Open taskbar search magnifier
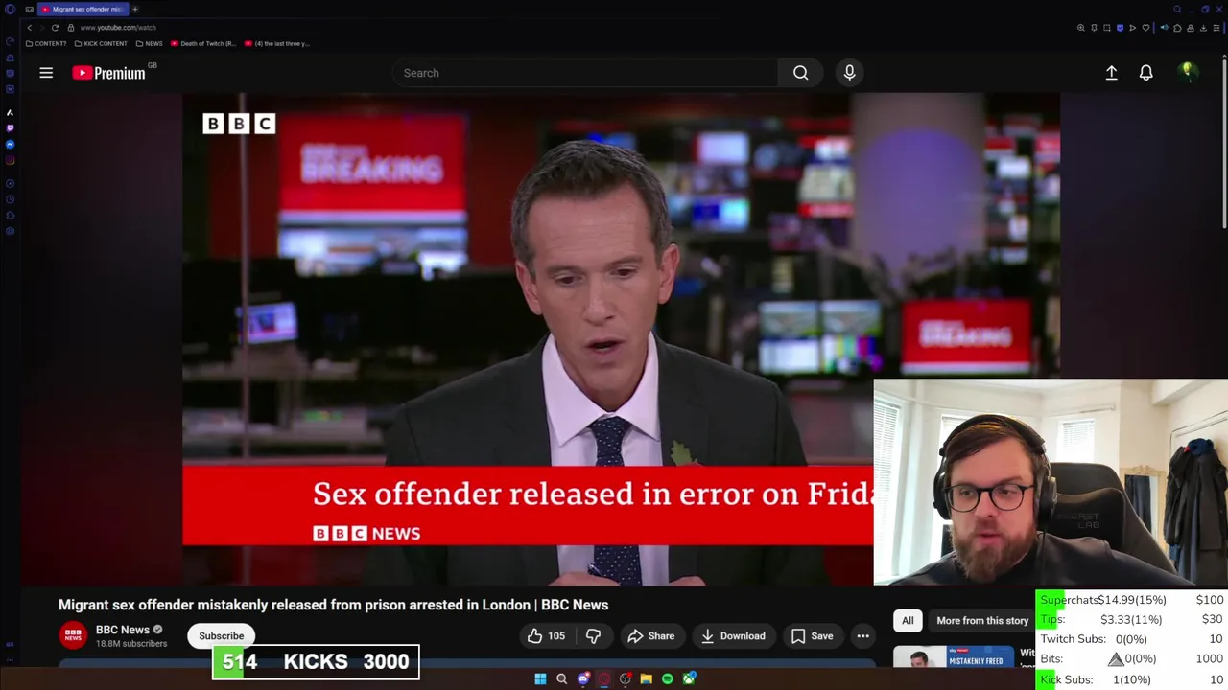This screenshot has height=690, width=1228. click(x=561, y=679)
